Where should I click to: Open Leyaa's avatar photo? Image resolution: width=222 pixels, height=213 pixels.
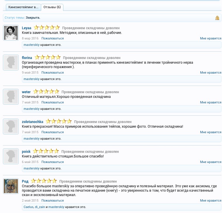[11, 32]
